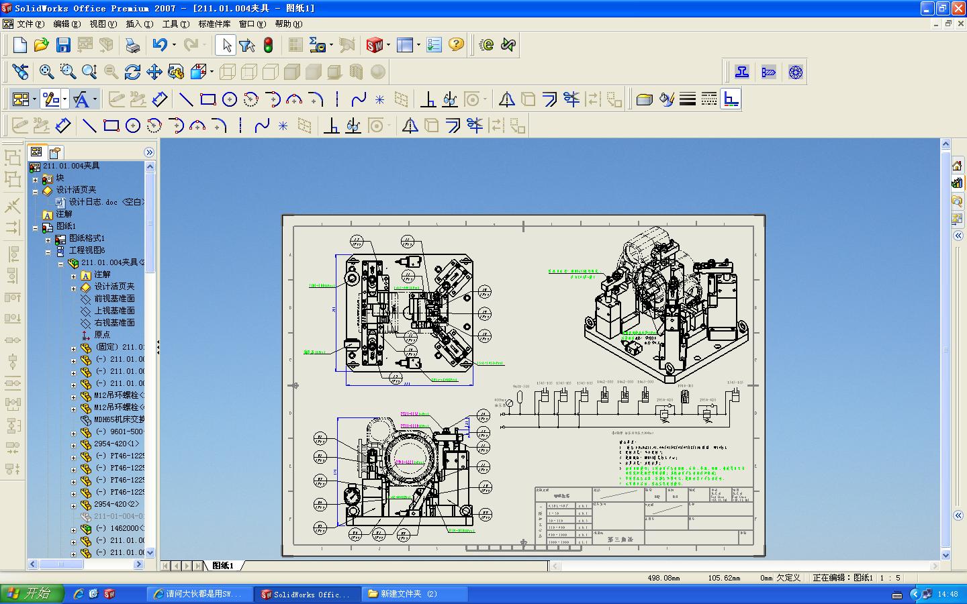This screenshot has height=604, width=967.
Task: Click the yellow Help question mark icon
Action: (456, 45)
